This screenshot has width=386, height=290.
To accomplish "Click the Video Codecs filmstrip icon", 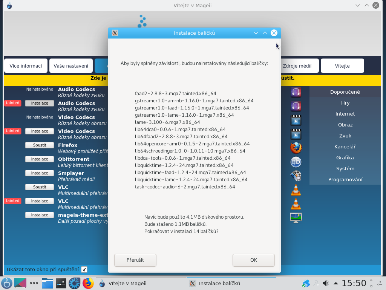I will pos(296,120).
